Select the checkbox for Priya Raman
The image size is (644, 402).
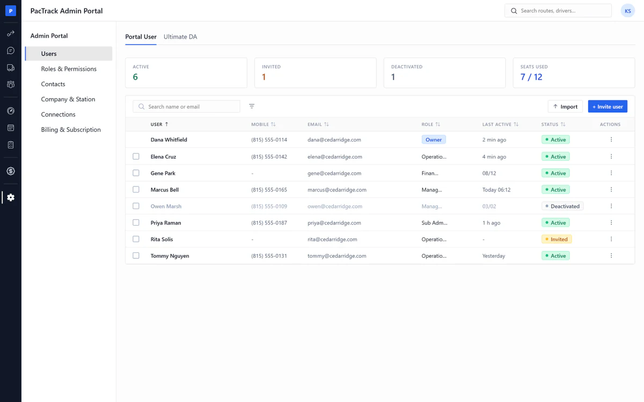(x=136, y=222)
